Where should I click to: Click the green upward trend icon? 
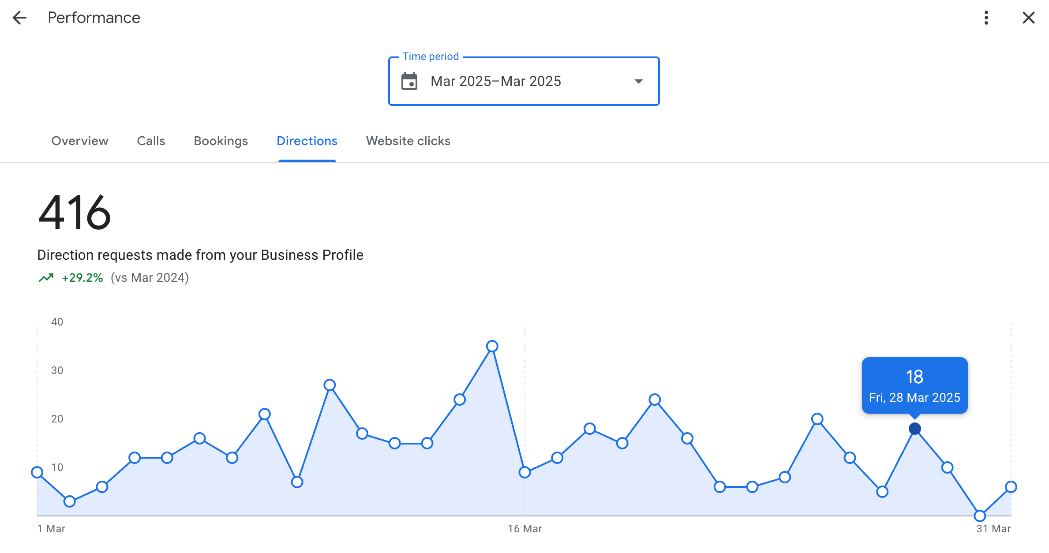46,278
